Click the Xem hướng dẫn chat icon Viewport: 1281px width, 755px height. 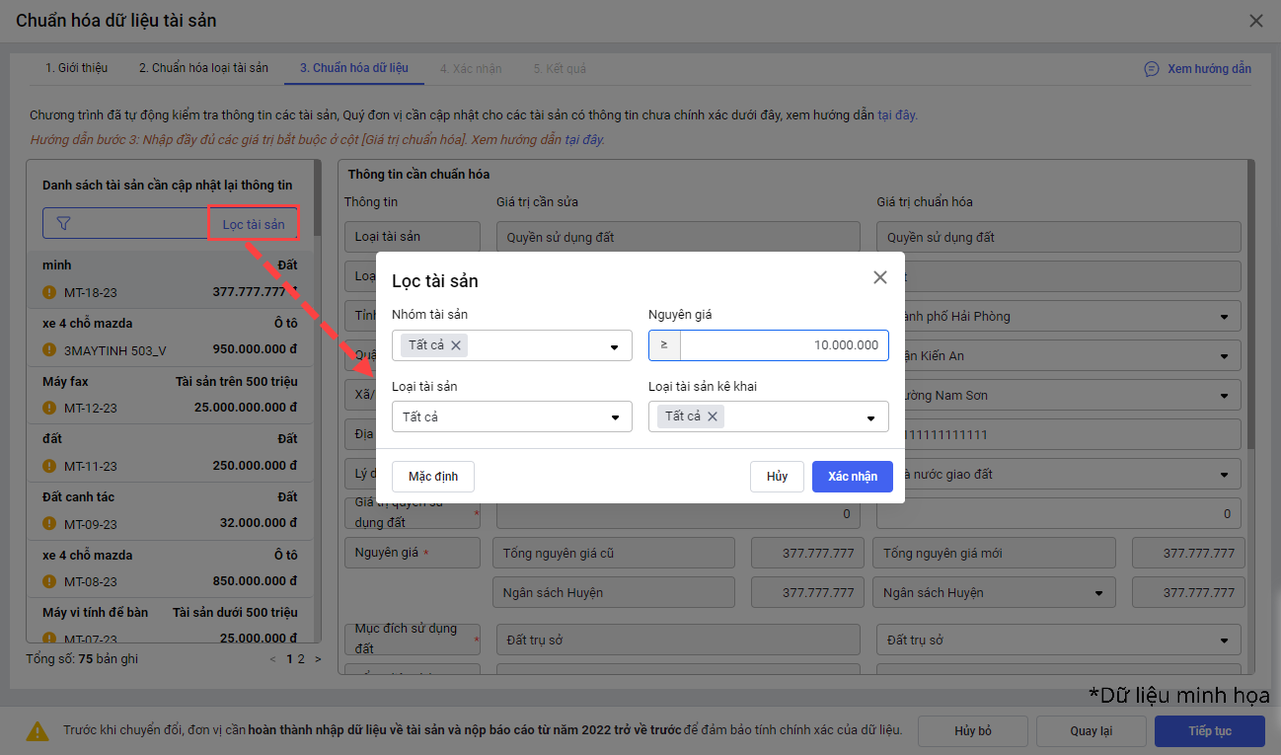pos(1151,69)
